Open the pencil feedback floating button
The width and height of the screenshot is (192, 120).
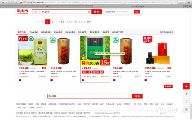[x=186, y=94]
